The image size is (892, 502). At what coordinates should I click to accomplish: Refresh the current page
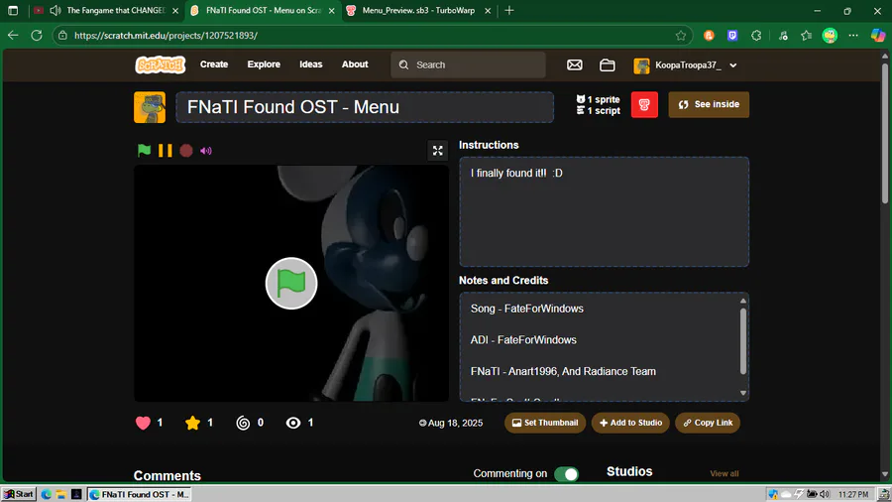37,36
